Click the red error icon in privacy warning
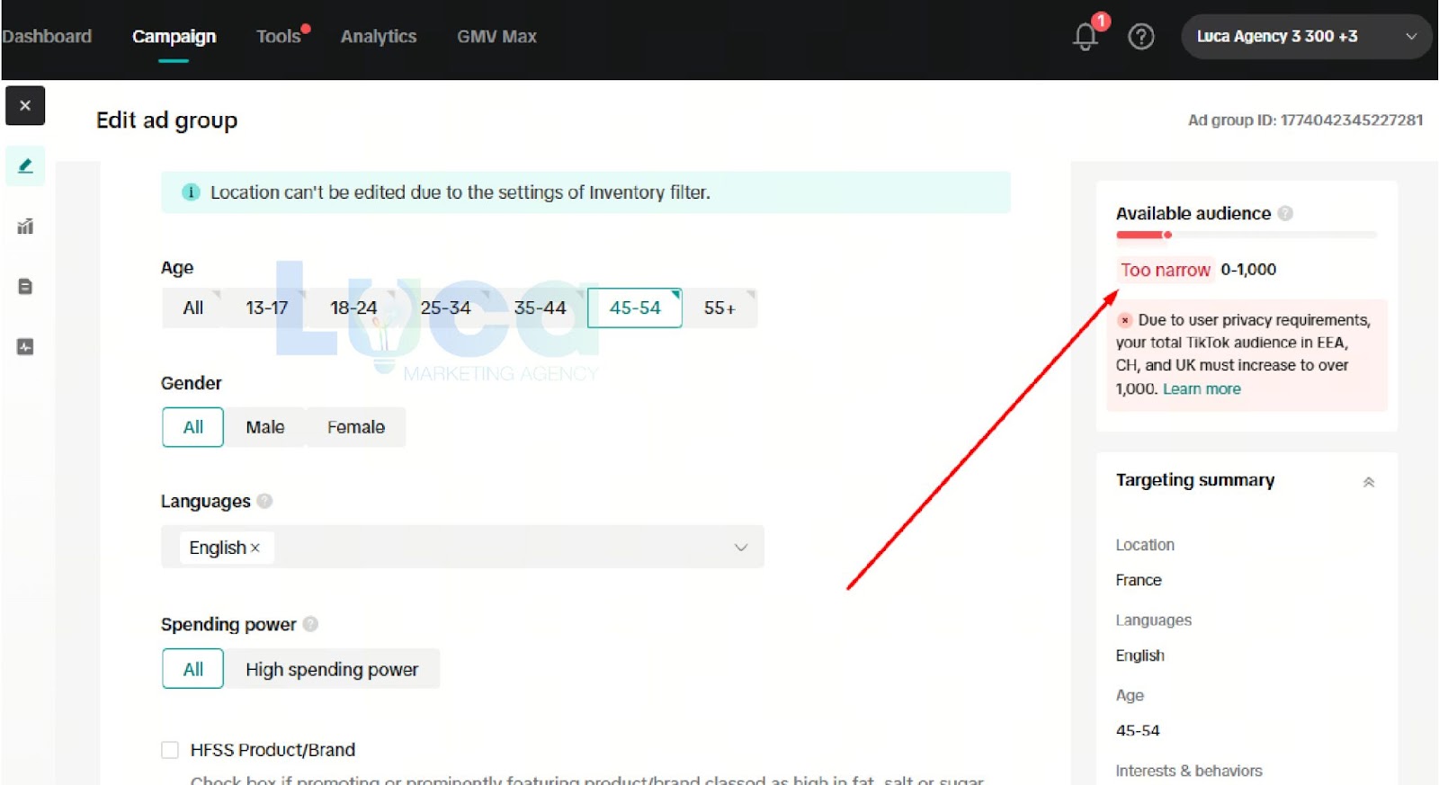 click(x=1124, y=320)
